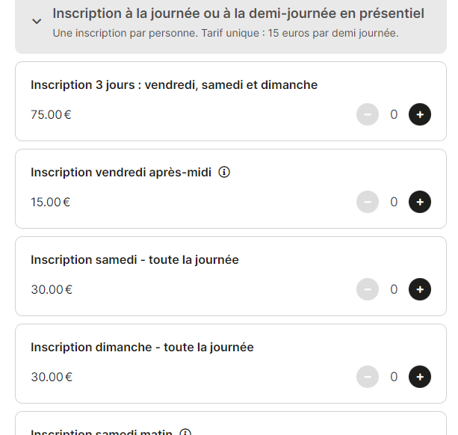The image size is (458, 435).
Task: Open info icon beside Inscription samedi matin
Action: pos(185,432)
